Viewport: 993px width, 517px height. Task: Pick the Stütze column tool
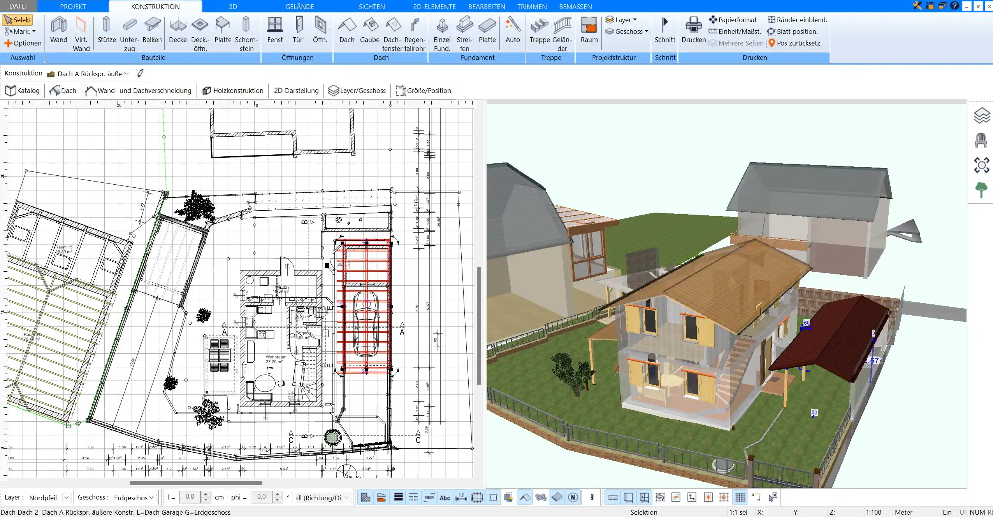(x=106, y=30)
